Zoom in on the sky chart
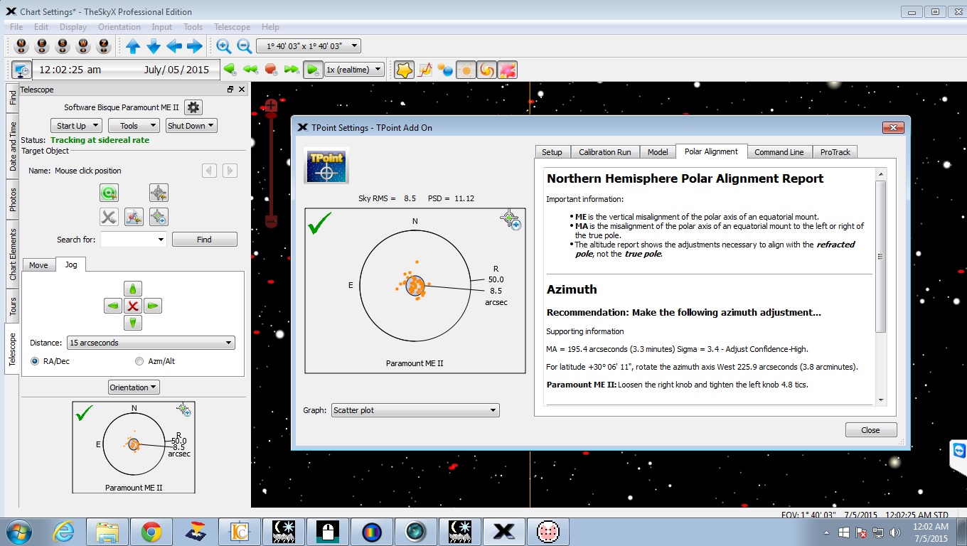Viewport: 967px width, 546px height. (224, 46)
